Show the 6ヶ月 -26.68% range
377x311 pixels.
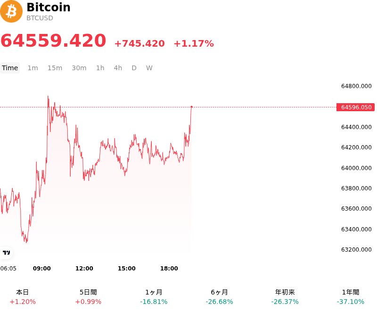pos(219,297)
